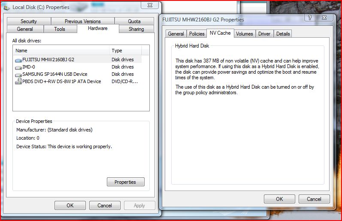Open the Volumes tab
Image resolution: width=342 pixels, height=221 pixels.
tap(245, 34)
